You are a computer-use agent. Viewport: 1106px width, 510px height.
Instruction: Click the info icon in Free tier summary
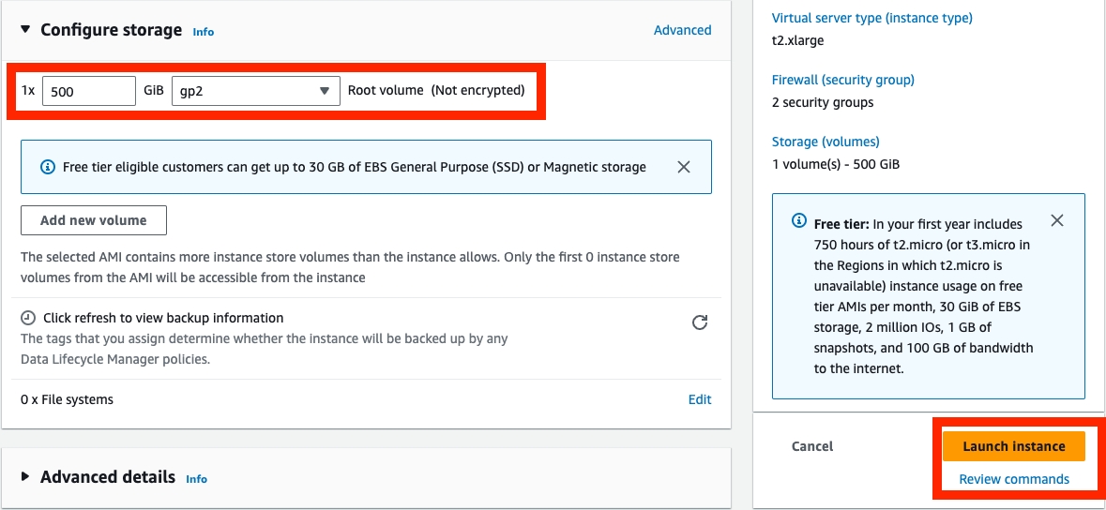799,221
